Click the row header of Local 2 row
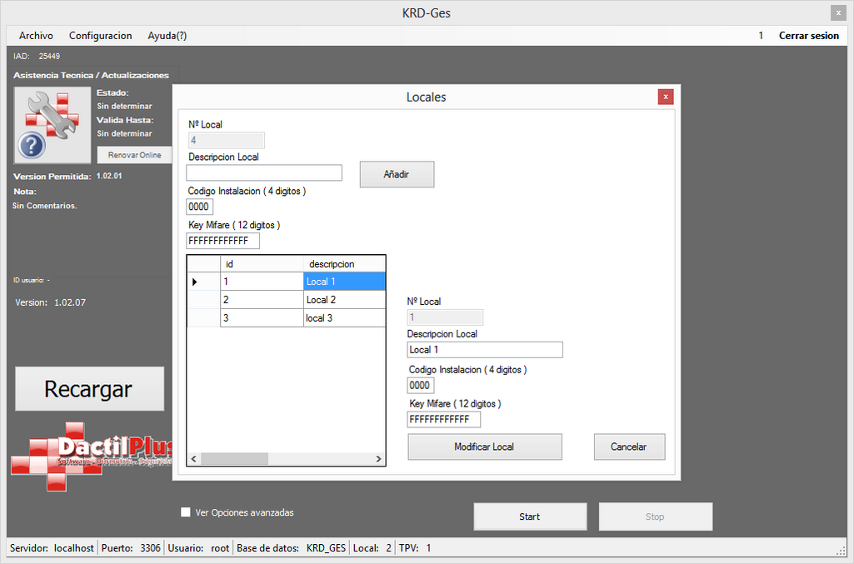This screenshot has width=854, height=564. point(203,300)
